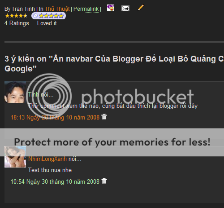Delete NhimLongXanh's comment using trash icon
The height and width of the screenshot is (208, 224).
click(x=104, y=181)
